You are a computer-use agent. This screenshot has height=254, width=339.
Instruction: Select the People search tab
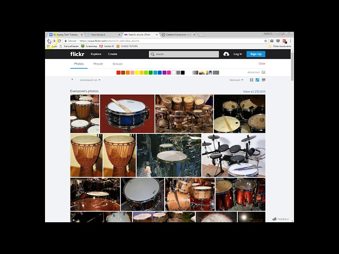[98, 63]
